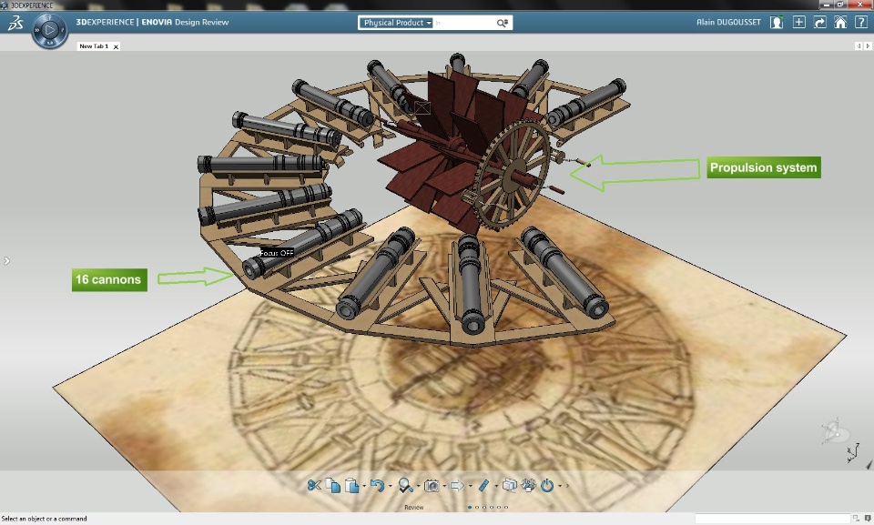Screen dimensions: 874x525
Task: Click the compass left quadrant
Action: [x=36, y=30]
